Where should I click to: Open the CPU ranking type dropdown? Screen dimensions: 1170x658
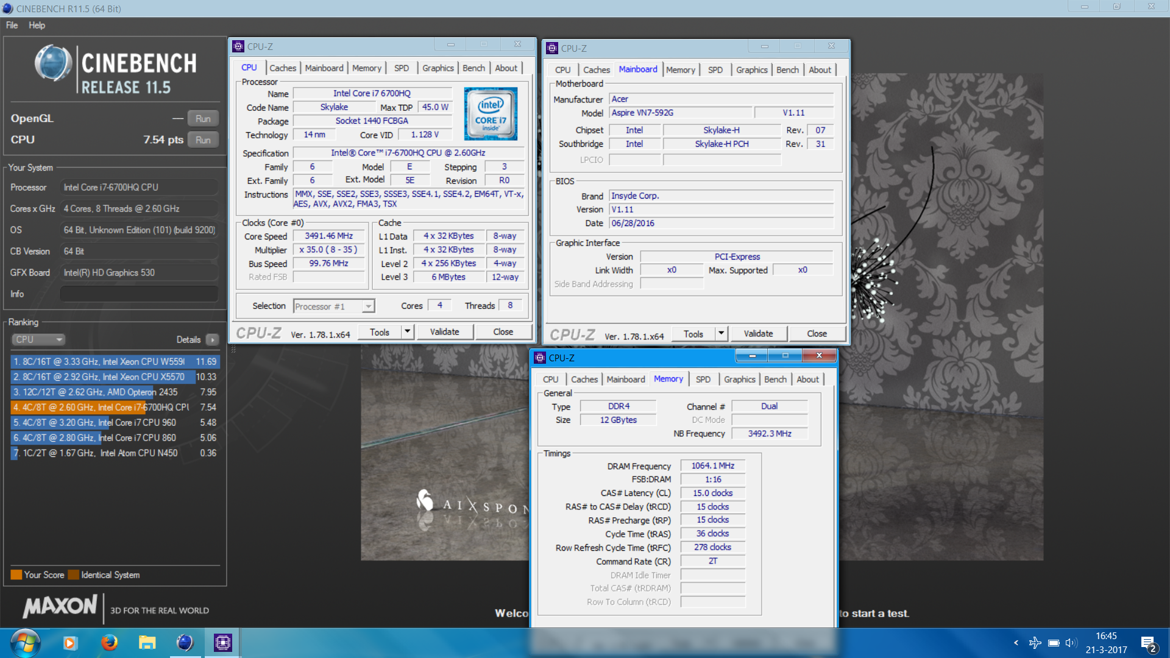38,339
